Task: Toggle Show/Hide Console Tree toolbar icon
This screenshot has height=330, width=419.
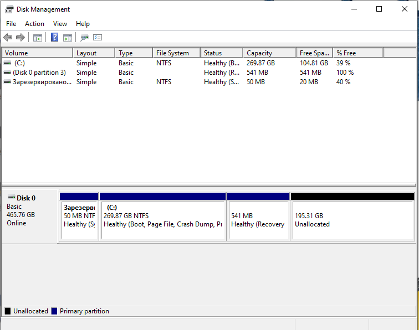Action: click(38, 38)
